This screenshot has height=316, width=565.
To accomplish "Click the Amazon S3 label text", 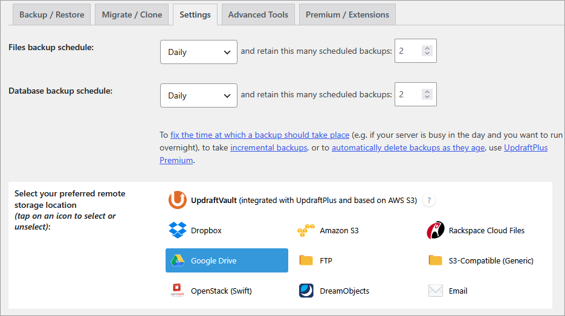I will [x=339, y=231].
